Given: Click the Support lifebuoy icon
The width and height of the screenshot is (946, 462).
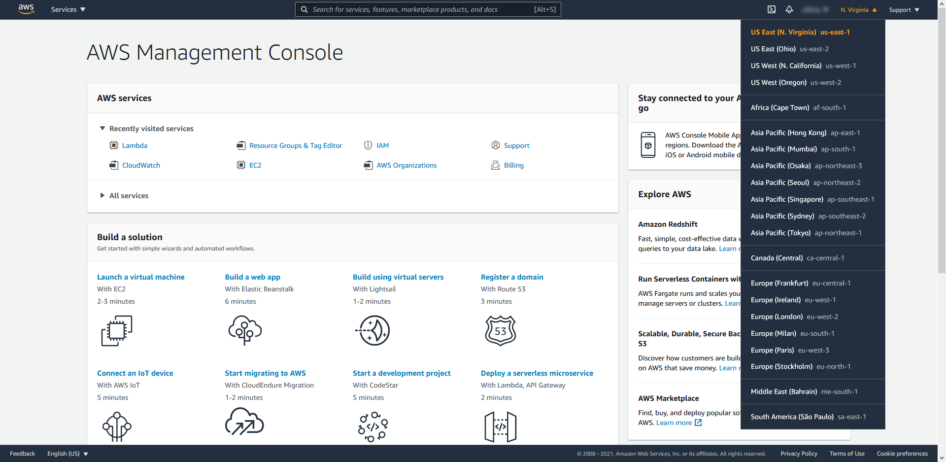Looking at the screenshot, I should pyautogui.click(x=496, y=145).
